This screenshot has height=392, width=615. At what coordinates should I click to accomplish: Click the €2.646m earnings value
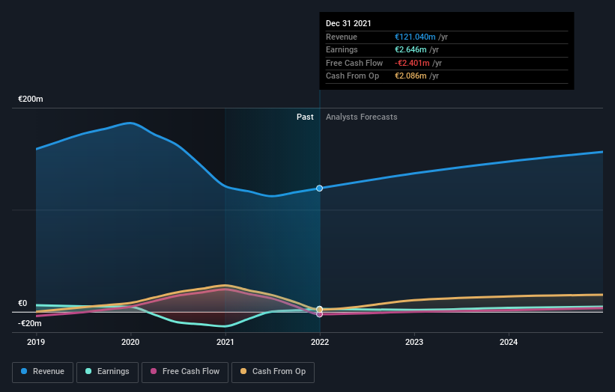click(410, 49)
